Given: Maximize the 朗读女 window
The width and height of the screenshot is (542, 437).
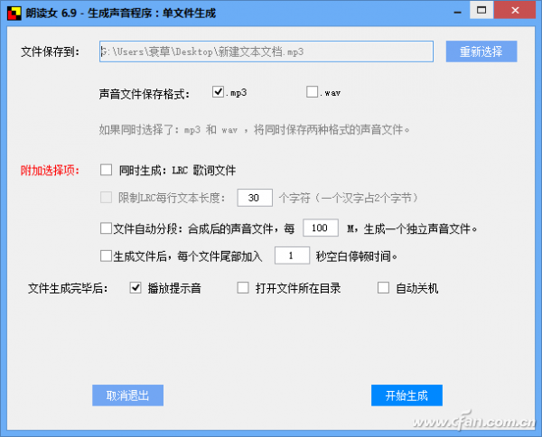Looking at the screenshot, I should pyautogui.click(x=481, y=10).
